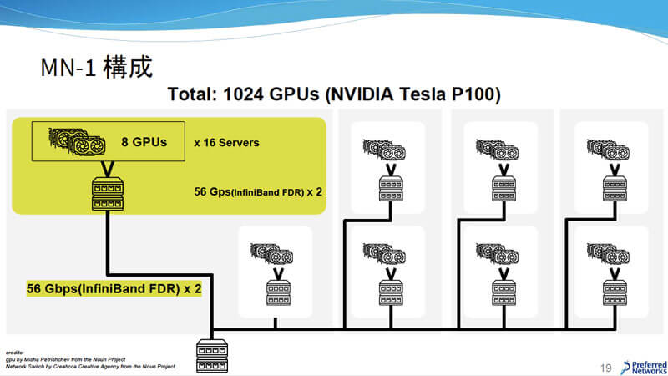Click the top GPU icon in the rightmost column

tap(608, 150)
